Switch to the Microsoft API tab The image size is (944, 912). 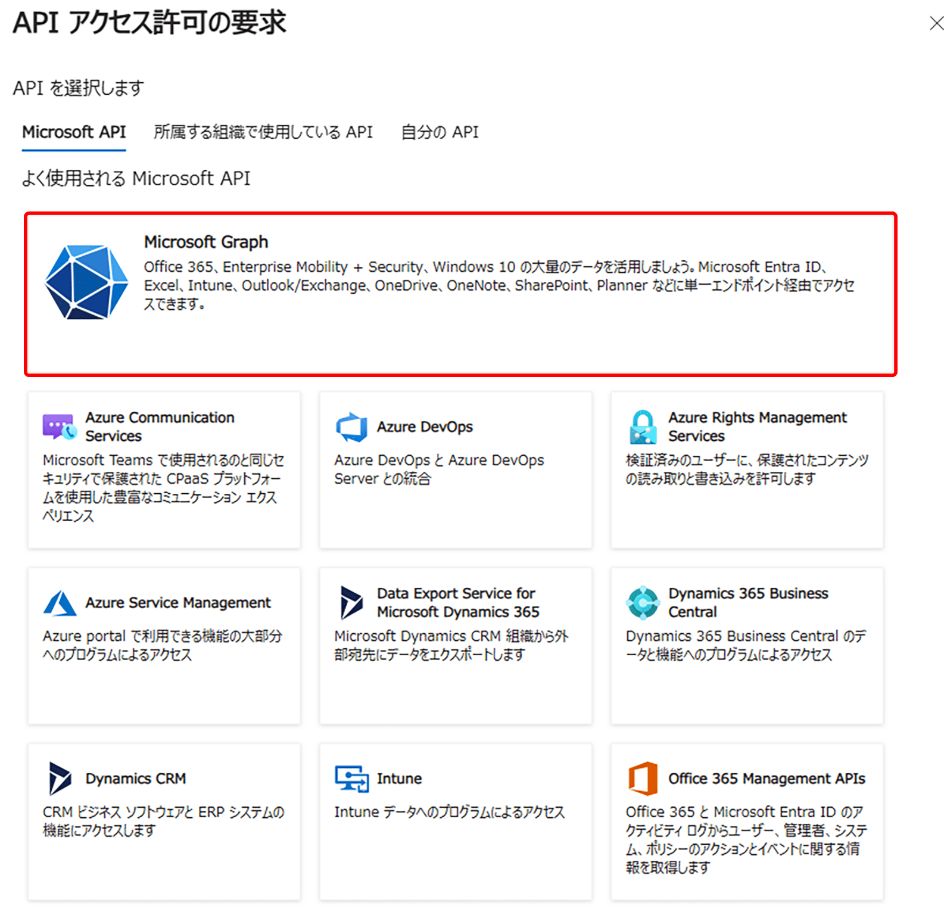[x=74, y=132]
